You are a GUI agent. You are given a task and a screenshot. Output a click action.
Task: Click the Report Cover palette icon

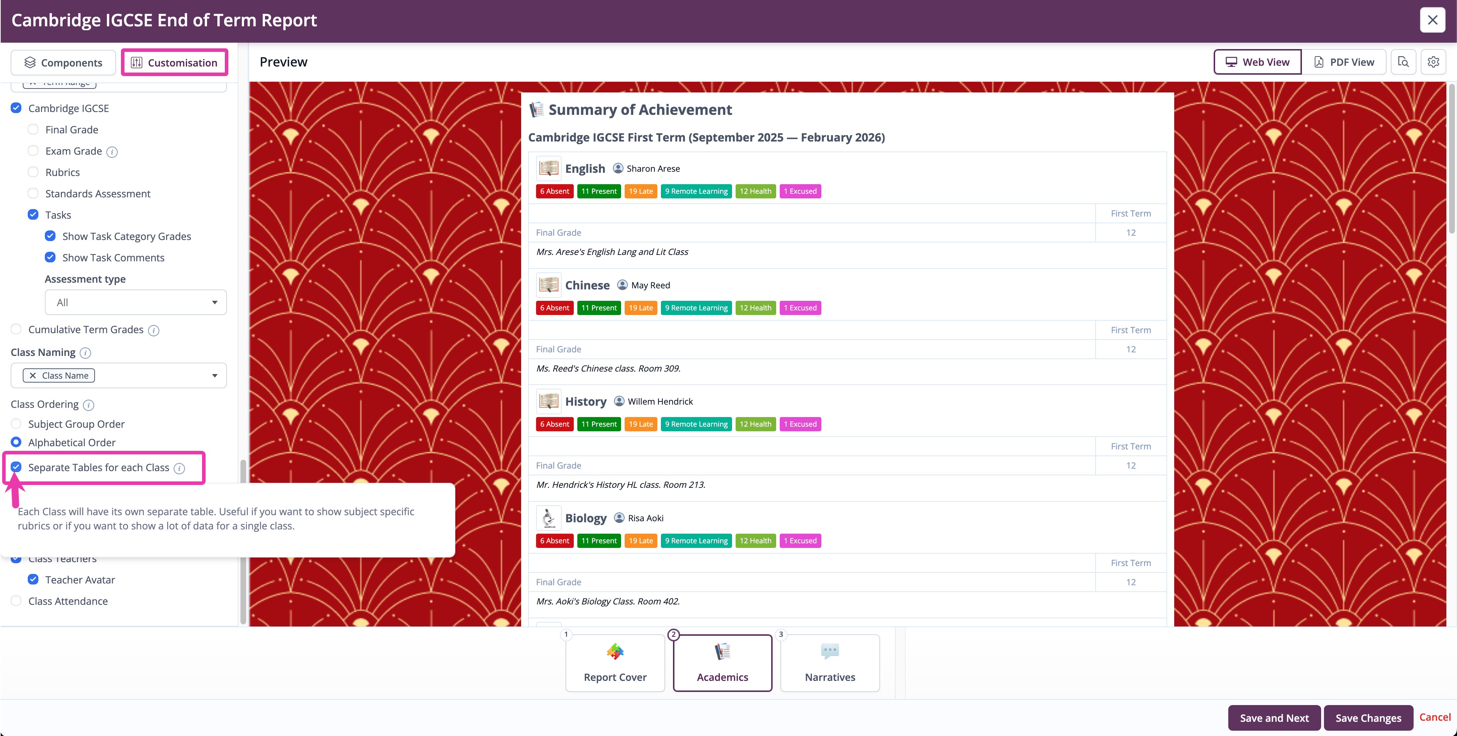click(614, 651)
